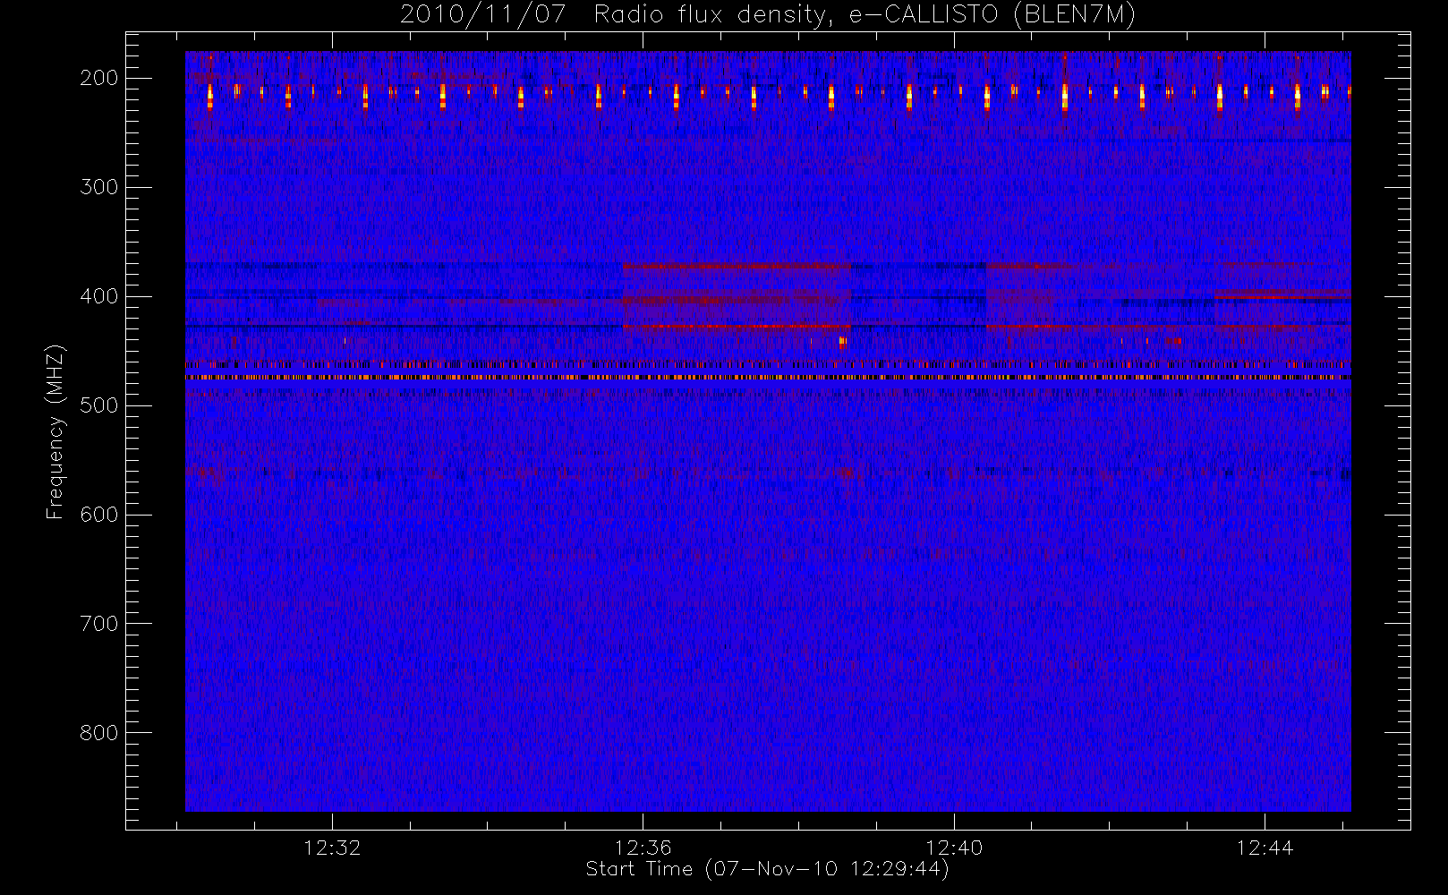
Task: Click the 12:36 time tick label
Action: (x=643, y=848)
